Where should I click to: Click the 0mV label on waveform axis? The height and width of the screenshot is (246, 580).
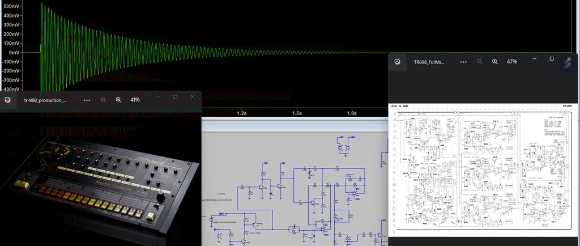(x=14, y=53)
